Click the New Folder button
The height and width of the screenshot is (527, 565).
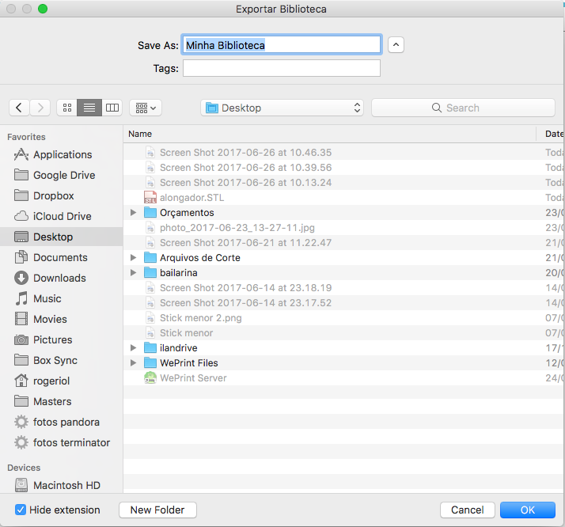point(157,510)
